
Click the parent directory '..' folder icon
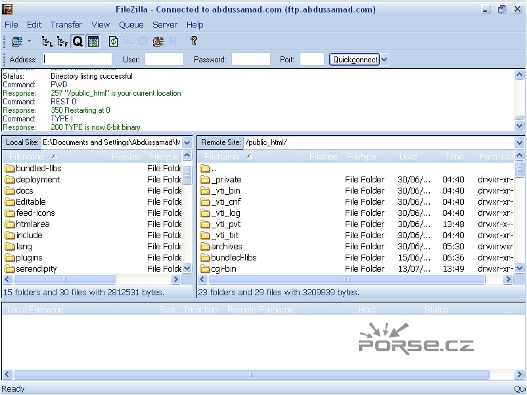point(204,168)
